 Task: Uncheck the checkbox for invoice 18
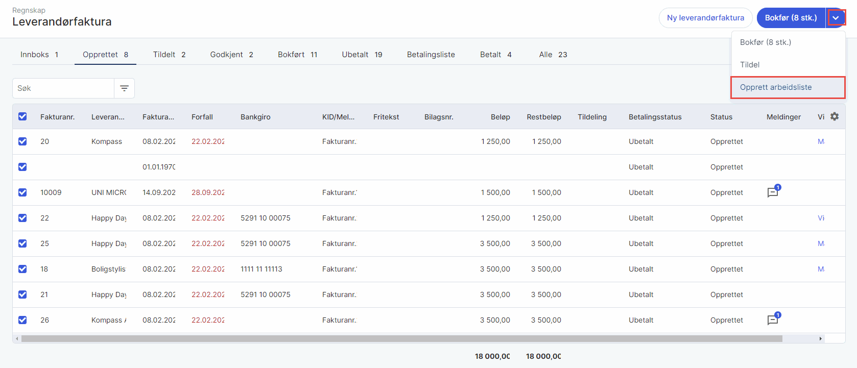coord(22,269)
